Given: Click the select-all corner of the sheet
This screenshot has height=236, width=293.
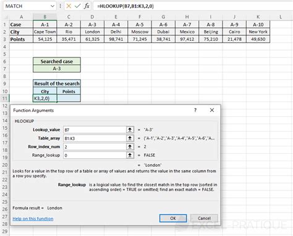Looking at the screenshot, I should point(4,17).
